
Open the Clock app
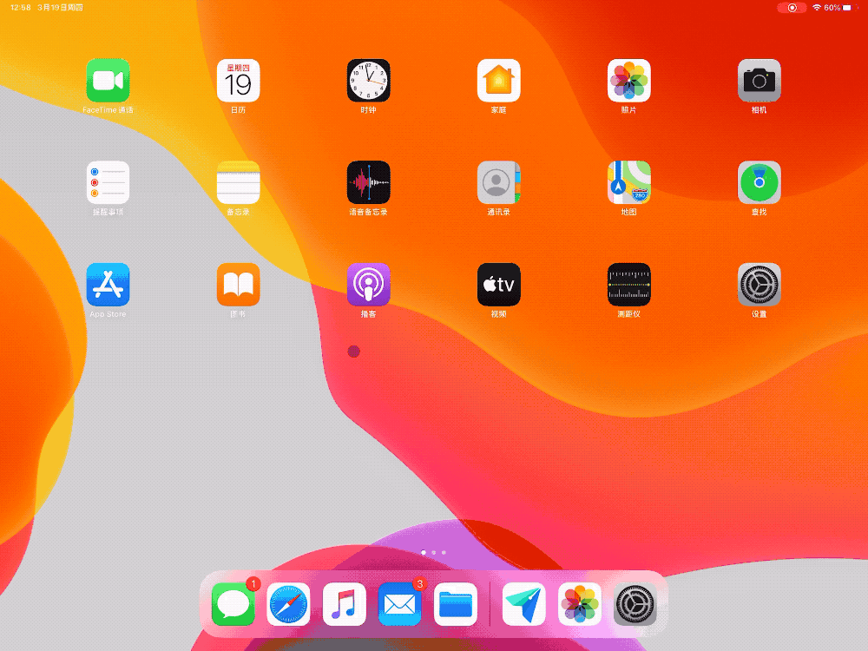tap(368, 79)
